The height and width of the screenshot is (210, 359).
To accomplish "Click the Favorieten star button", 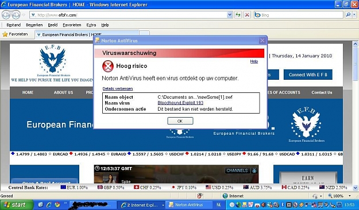I will point(15,34).
